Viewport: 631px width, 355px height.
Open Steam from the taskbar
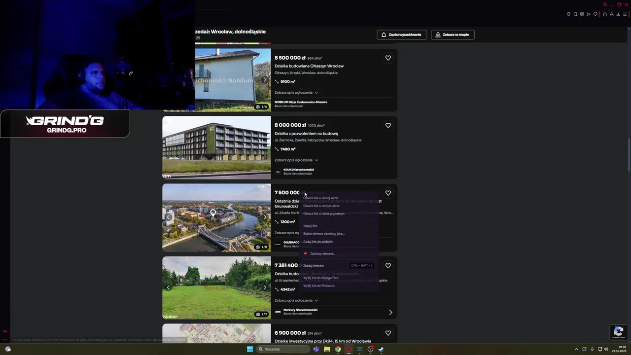(x=381, y=349)
